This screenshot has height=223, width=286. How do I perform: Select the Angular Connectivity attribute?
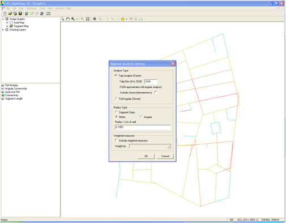click(16, 88)
